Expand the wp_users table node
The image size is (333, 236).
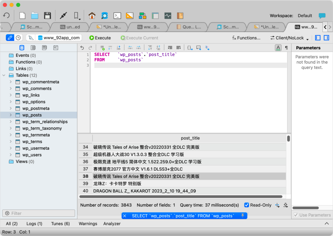[11, 155]
